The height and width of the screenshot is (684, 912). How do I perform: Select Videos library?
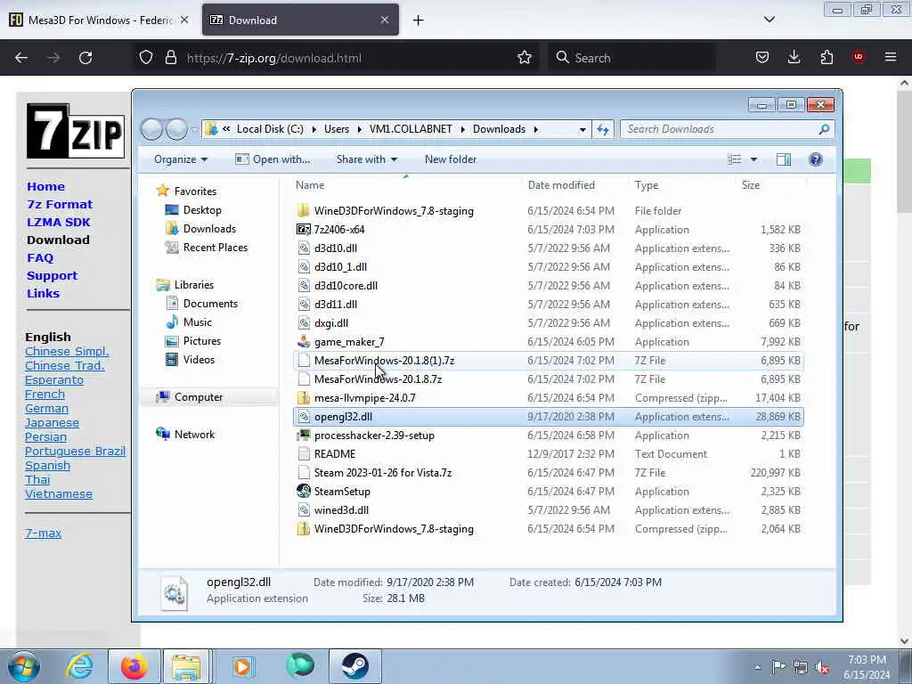[199, 360]
